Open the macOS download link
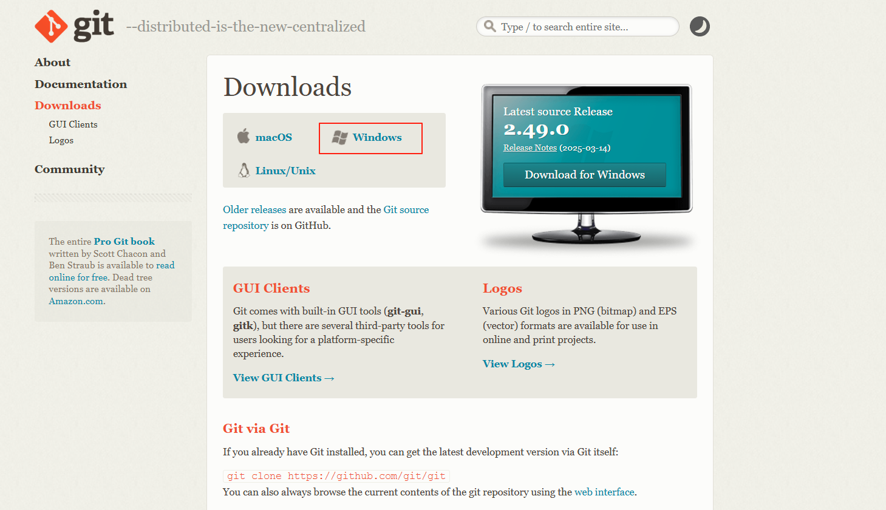Screen dimensions: 886x510 (x=273, y=137)
